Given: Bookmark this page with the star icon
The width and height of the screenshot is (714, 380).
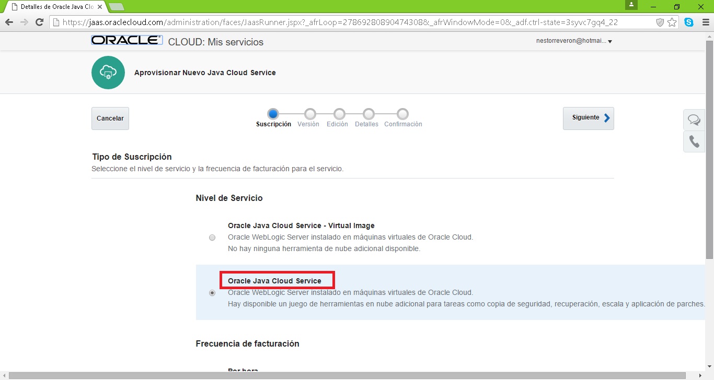Looking at the screenshot, I should point(672,22).
